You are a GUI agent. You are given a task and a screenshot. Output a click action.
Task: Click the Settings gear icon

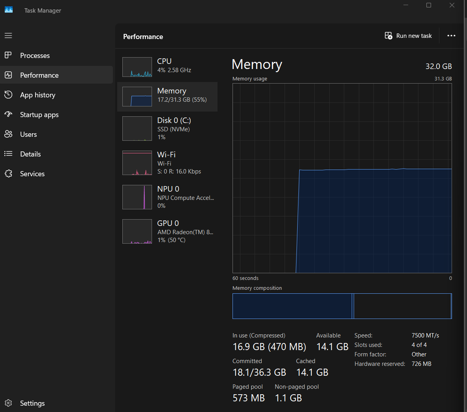click(x=8, y=403)
